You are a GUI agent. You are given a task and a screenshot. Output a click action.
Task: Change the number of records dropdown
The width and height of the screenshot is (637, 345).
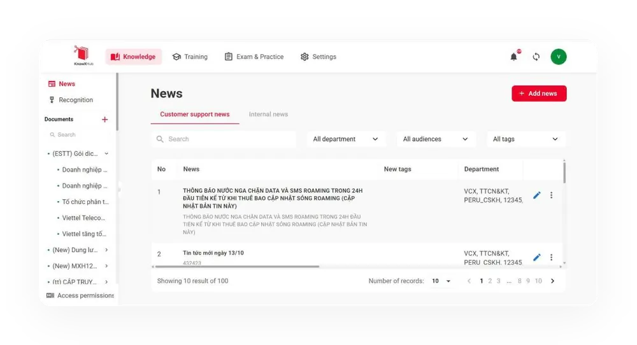pyautogui.click(x=441, y=281)
